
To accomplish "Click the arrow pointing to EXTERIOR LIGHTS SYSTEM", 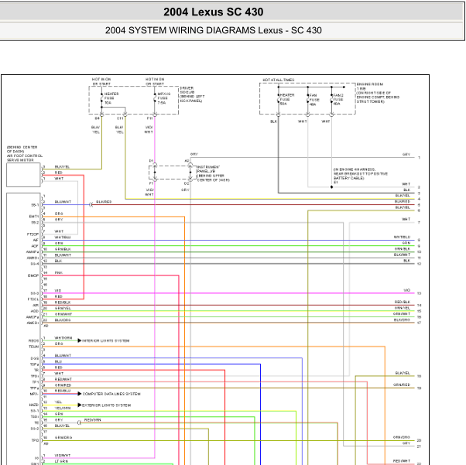I will (x=80, y=405).
